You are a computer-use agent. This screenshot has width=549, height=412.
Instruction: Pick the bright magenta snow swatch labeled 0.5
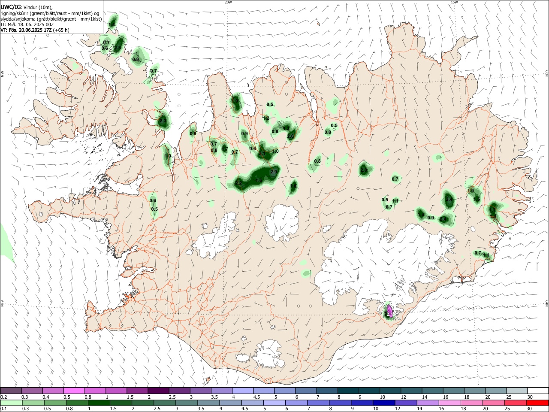(x=74, y=391)
